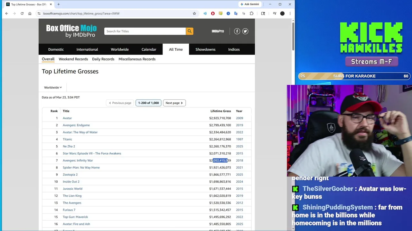Click the tab search screen icon
Image resolution: width=412 pixels, height=231 pixels.
click(x=263, y=13)
